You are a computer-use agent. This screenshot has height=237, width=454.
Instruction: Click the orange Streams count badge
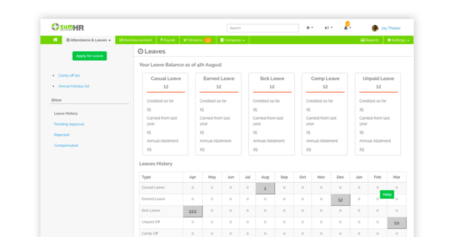tap(207, 40)
